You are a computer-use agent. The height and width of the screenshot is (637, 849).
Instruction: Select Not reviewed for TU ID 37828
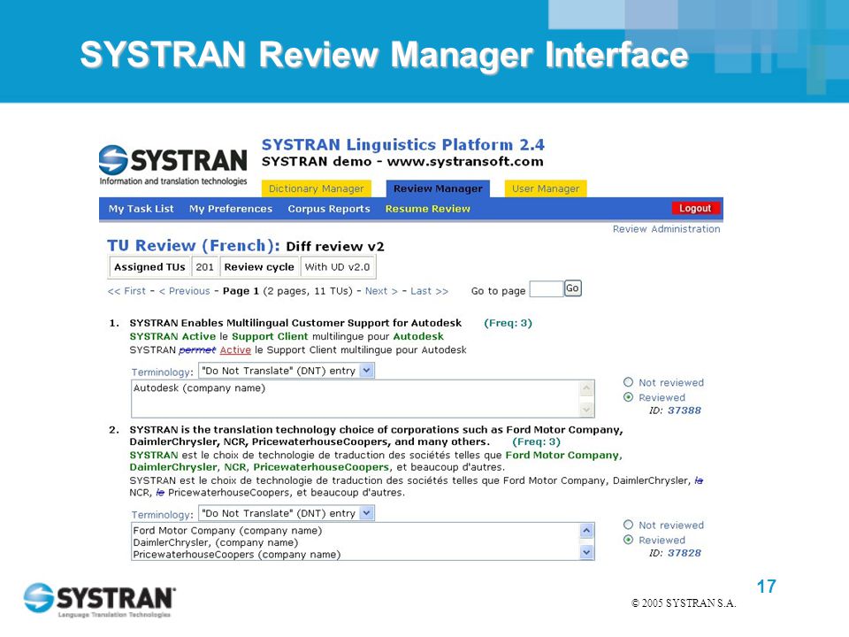click(628, 525)
